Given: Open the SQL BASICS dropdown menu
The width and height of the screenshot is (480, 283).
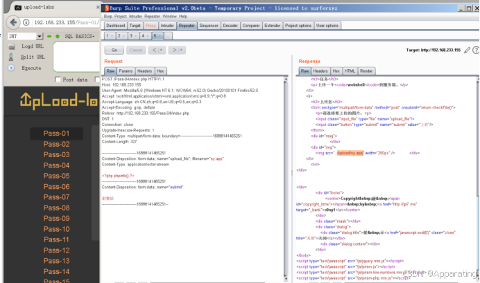Looking at the screenshot, I should tap(80, 37).
